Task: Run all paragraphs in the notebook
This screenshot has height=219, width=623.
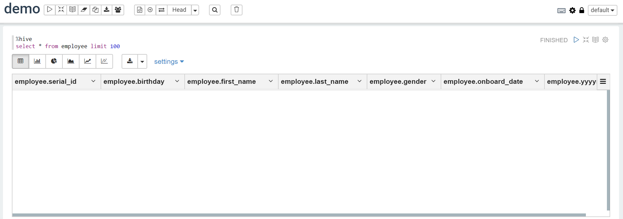Action: coord(50,10)
